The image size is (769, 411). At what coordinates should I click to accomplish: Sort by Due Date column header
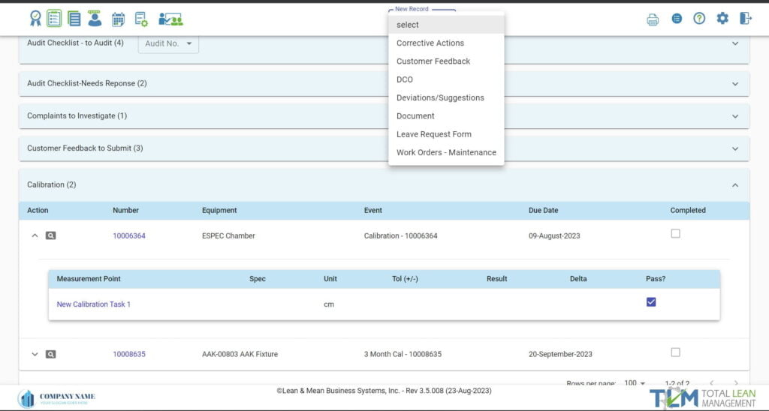(x=544, y=210)
